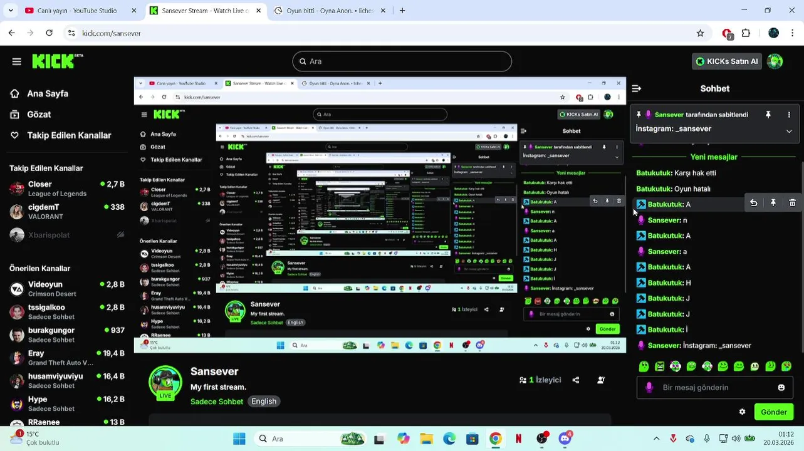
Task: Open Chrome tab search dropdown
Action: coord(9,11)
